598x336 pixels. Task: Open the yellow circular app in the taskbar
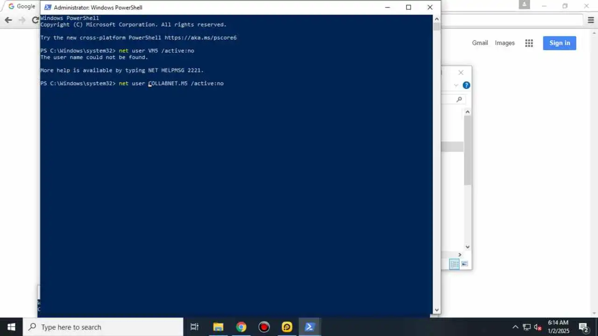click(x=287, y=327)
